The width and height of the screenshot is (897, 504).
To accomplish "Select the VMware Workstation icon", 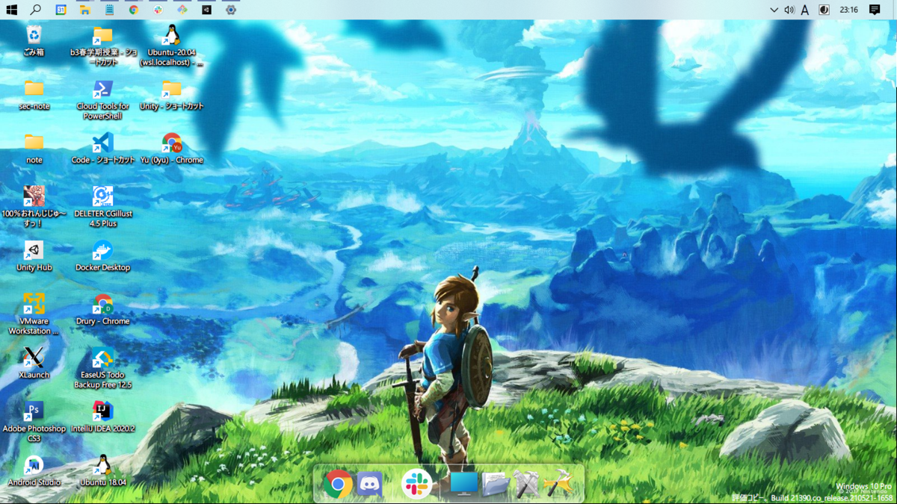I will click(34, 314).
